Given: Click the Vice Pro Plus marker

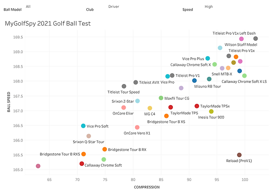Looking at the screenshot, I should (x=208, y=58).
